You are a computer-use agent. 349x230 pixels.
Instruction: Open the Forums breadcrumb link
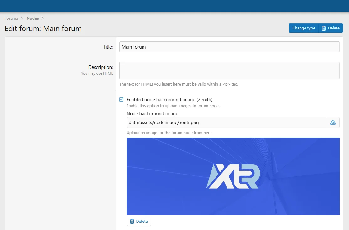11,18
